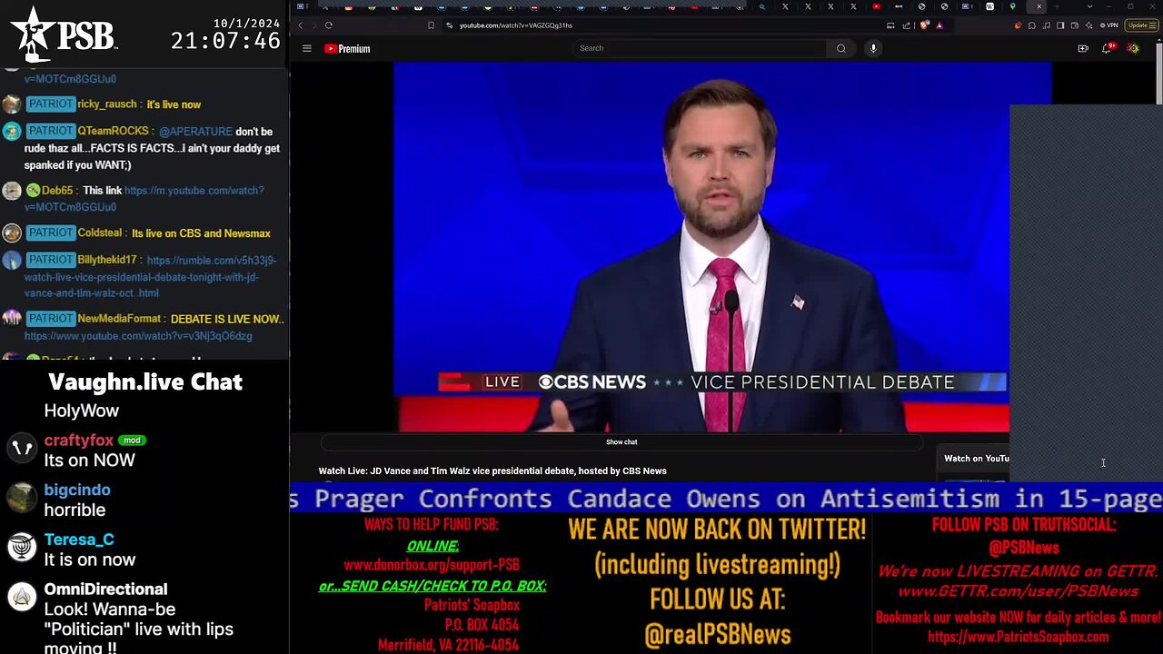Click the browser page vertical scrollbar

click(1158, 73)
